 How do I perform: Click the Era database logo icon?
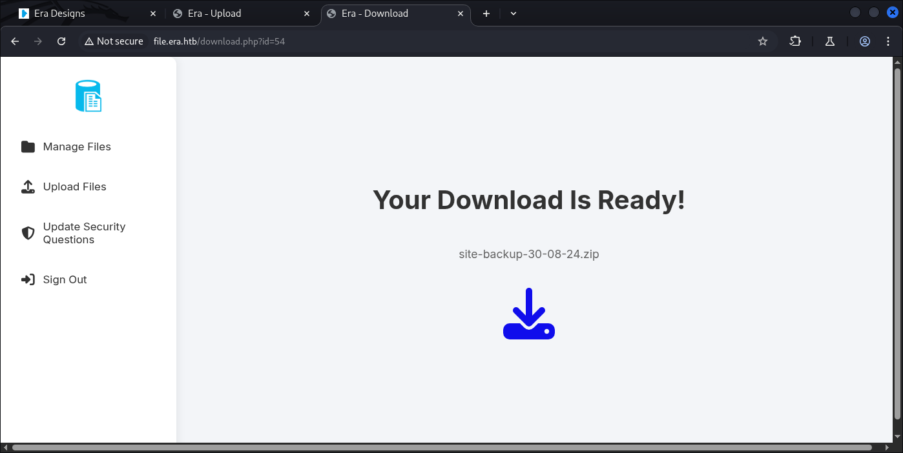pyautogui.click(x=88, y=96)
